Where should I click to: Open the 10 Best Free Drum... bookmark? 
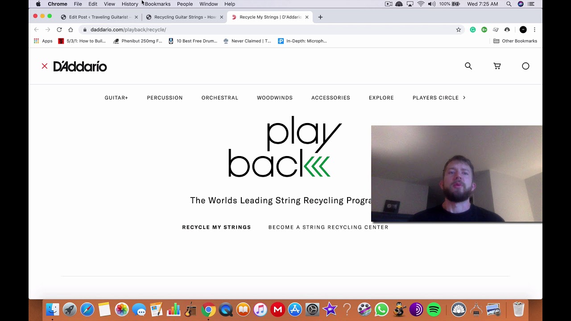[193, 41]
